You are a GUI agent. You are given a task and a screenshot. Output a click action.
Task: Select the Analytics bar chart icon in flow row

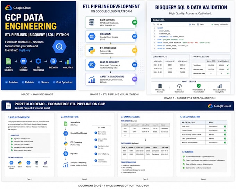coord(68,61)
